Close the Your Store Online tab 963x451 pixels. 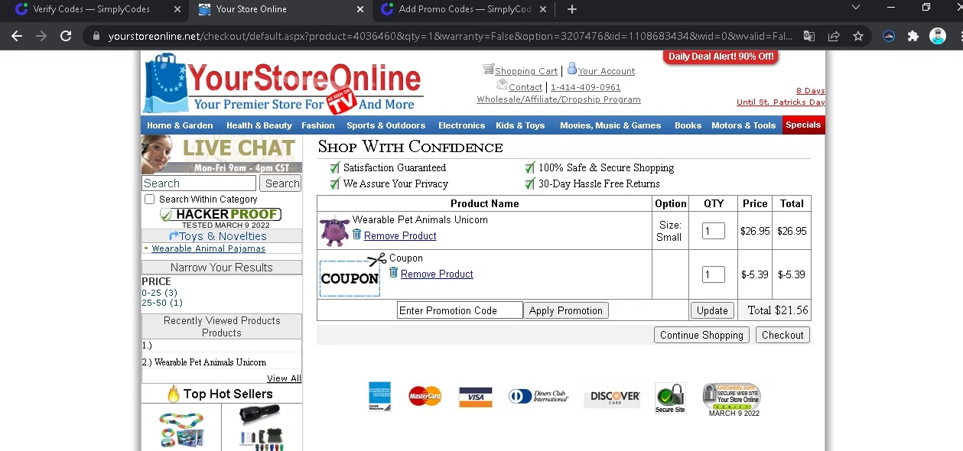coord(360,9)
